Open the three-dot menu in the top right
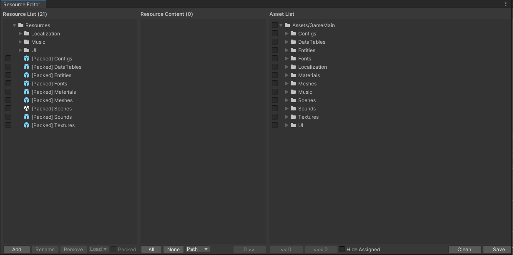 tap(506, 4)
